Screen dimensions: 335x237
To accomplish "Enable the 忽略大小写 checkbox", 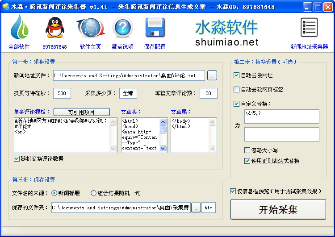I will [247, 150].
